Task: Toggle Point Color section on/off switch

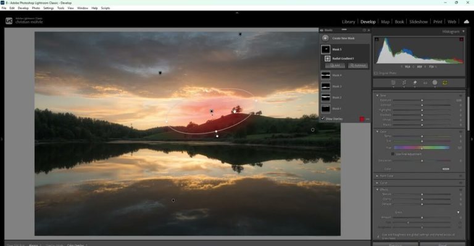Action: pyautogui.click(x=460, y=176)
